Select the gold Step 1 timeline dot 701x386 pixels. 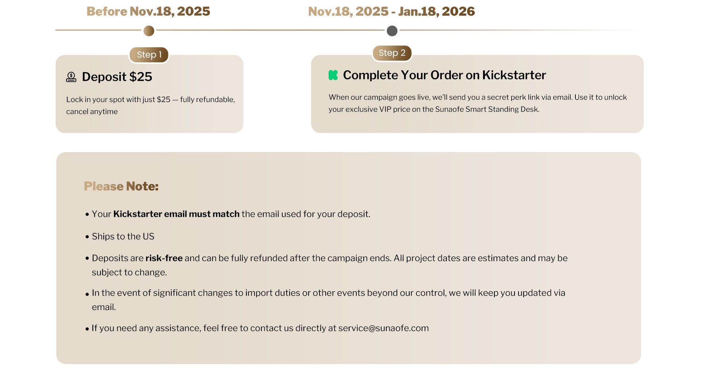pos(149,31)
